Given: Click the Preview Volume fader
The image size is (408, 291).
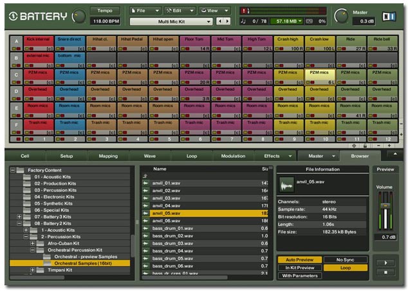Looking at the screenshot, I should tap(385, 206).
